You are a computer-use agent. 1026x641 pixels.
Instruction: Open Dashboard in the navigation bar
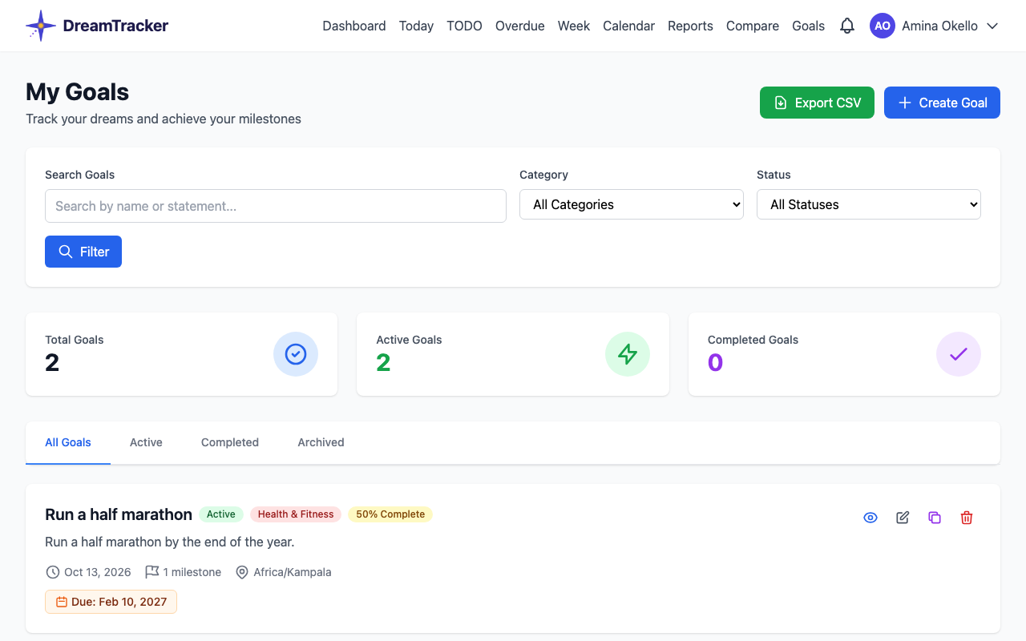(x=354, y=26)
